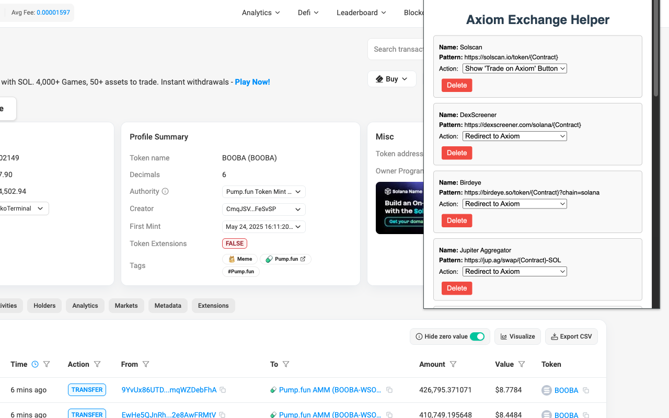Click the Authority info icon

pos(165,191)
